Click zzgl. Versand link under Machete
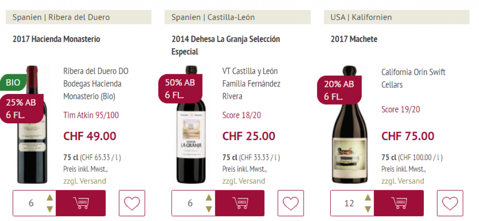Image resolution: width=479 pixels, height=221 pixels. (402, 181)
